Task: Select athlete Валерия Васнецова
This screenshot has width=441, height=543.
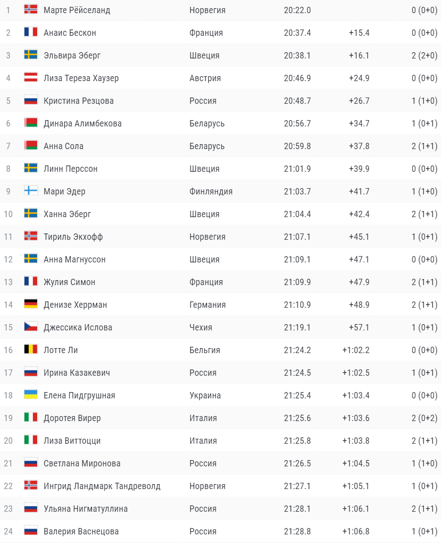Action: pos(81,531)
